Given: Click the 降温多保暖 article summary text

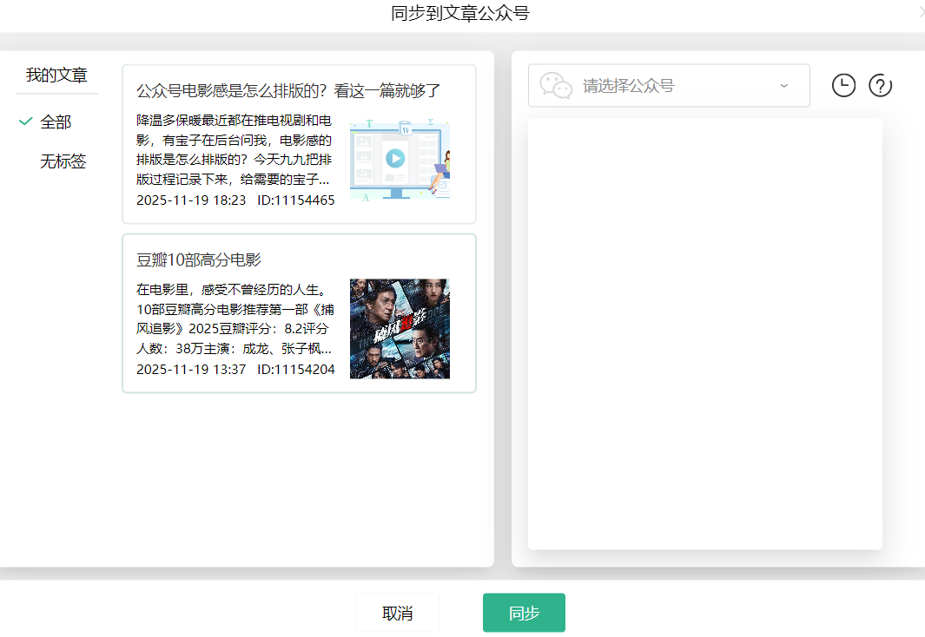Looking at the screenshot, I should [235, 150].
